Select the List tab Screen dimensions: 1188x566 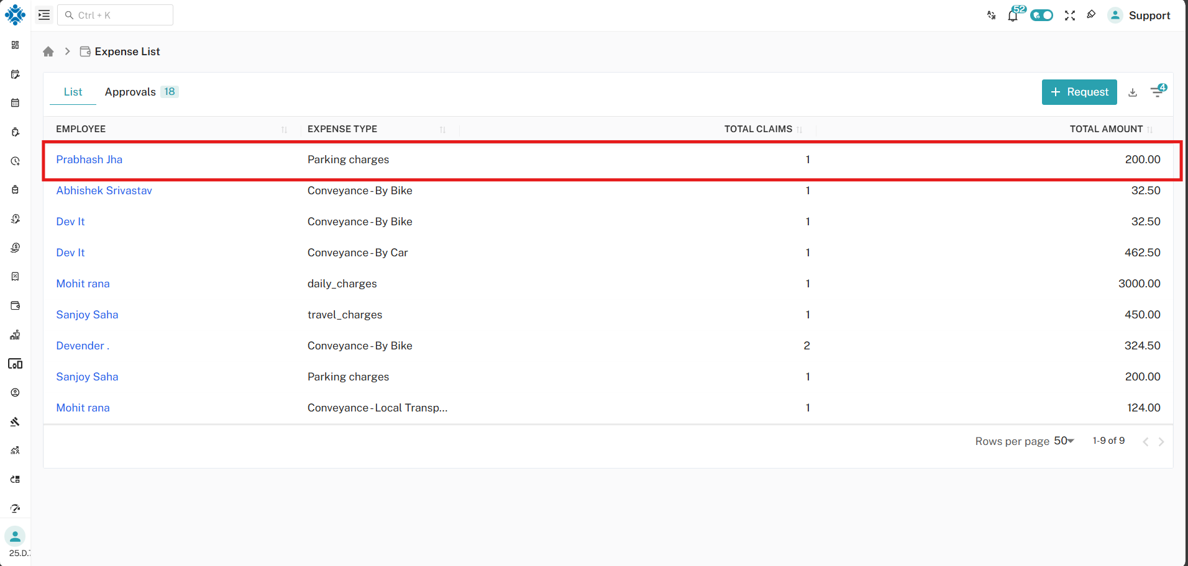click(x=73, y=92)
